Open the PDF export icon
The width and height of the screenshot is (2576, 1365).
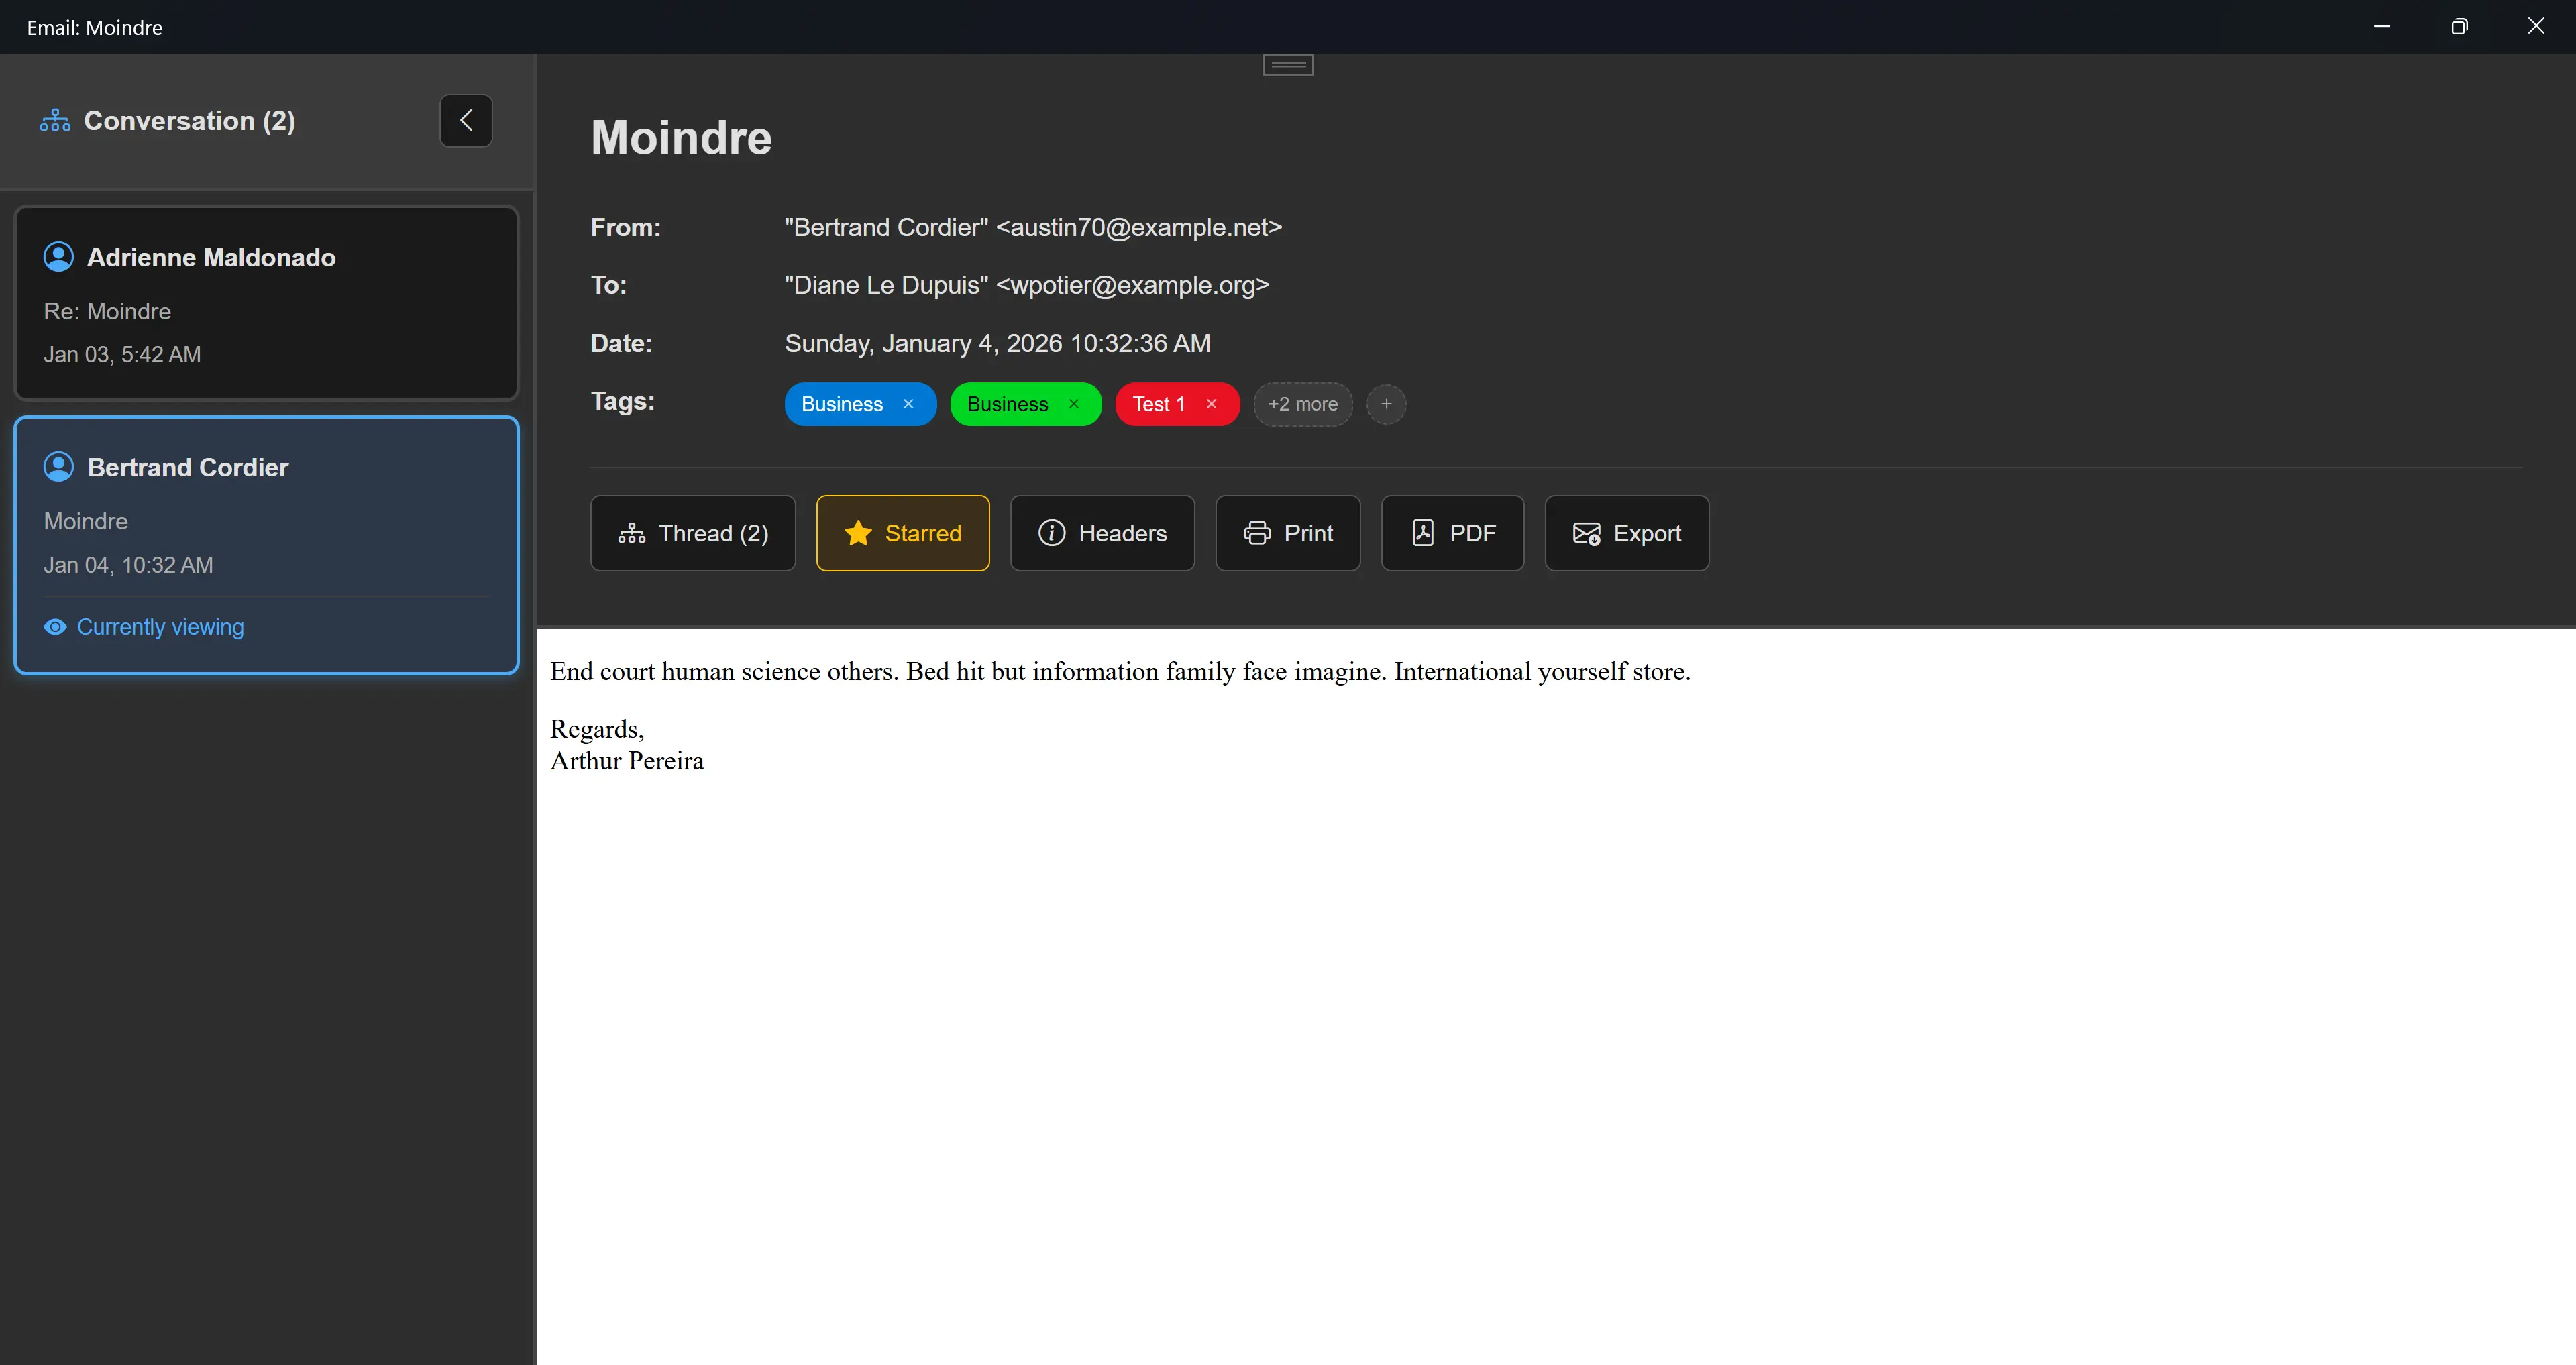point(1423,533)
